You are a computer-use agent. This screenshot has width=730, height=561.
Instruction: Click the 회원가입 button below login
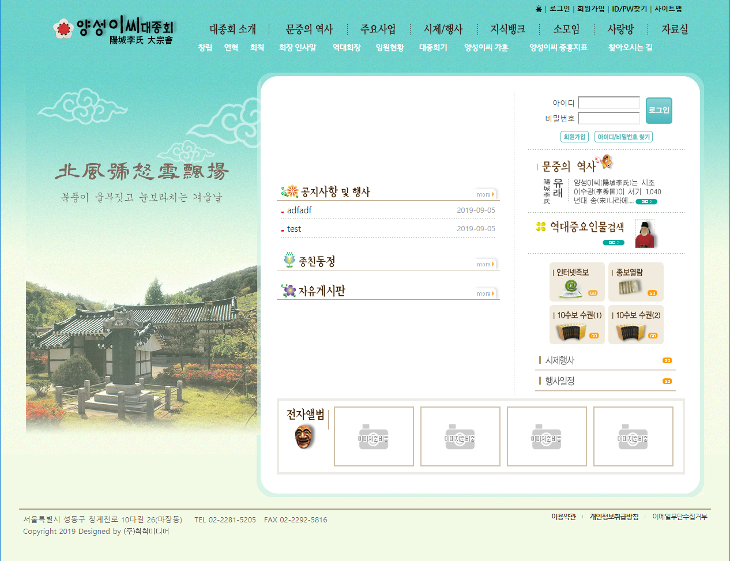click(x=574, y=137)
